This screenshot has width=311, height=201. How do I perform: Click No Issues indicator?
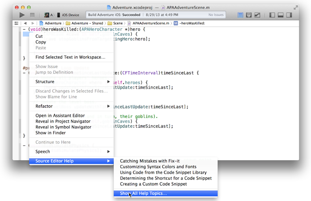(x=216, y=15)
